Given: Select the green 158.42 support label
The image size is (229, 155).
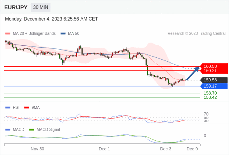Looking at the screenshot, I should tap(210, 97).
